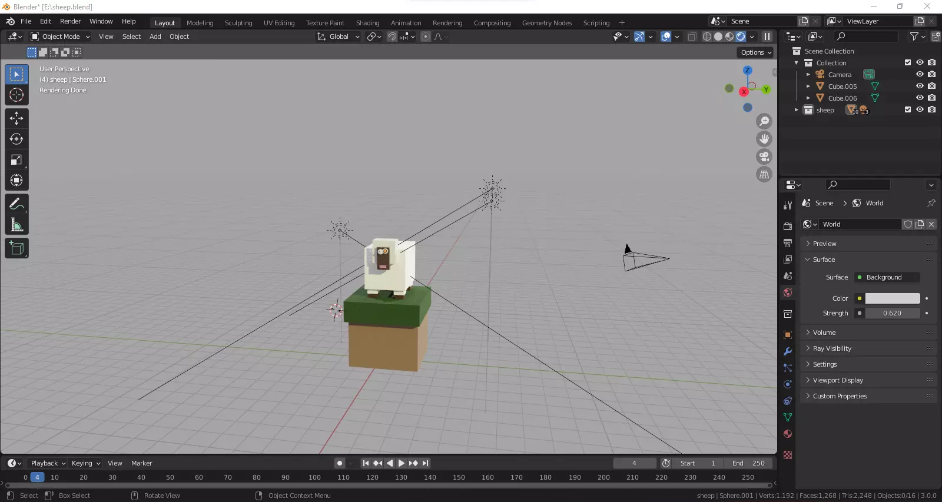
Task: Toggle camera view with the camera icon
Action: click(x=764, y=157)
